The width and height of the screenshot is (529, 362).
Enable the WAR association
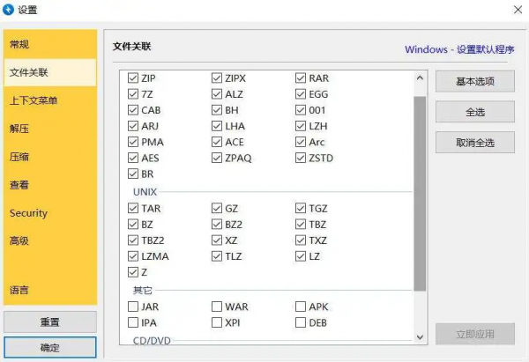coord(217,307)
